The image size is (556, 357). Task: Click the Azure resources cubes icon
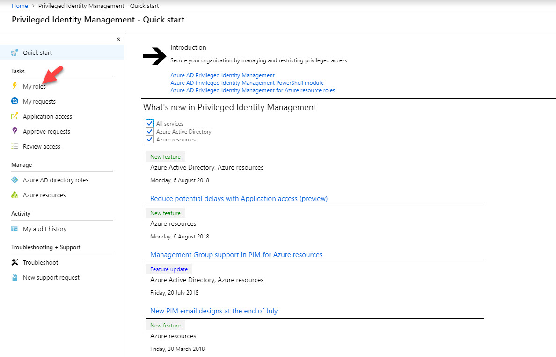pyautogui.click(x=15, y=195)
